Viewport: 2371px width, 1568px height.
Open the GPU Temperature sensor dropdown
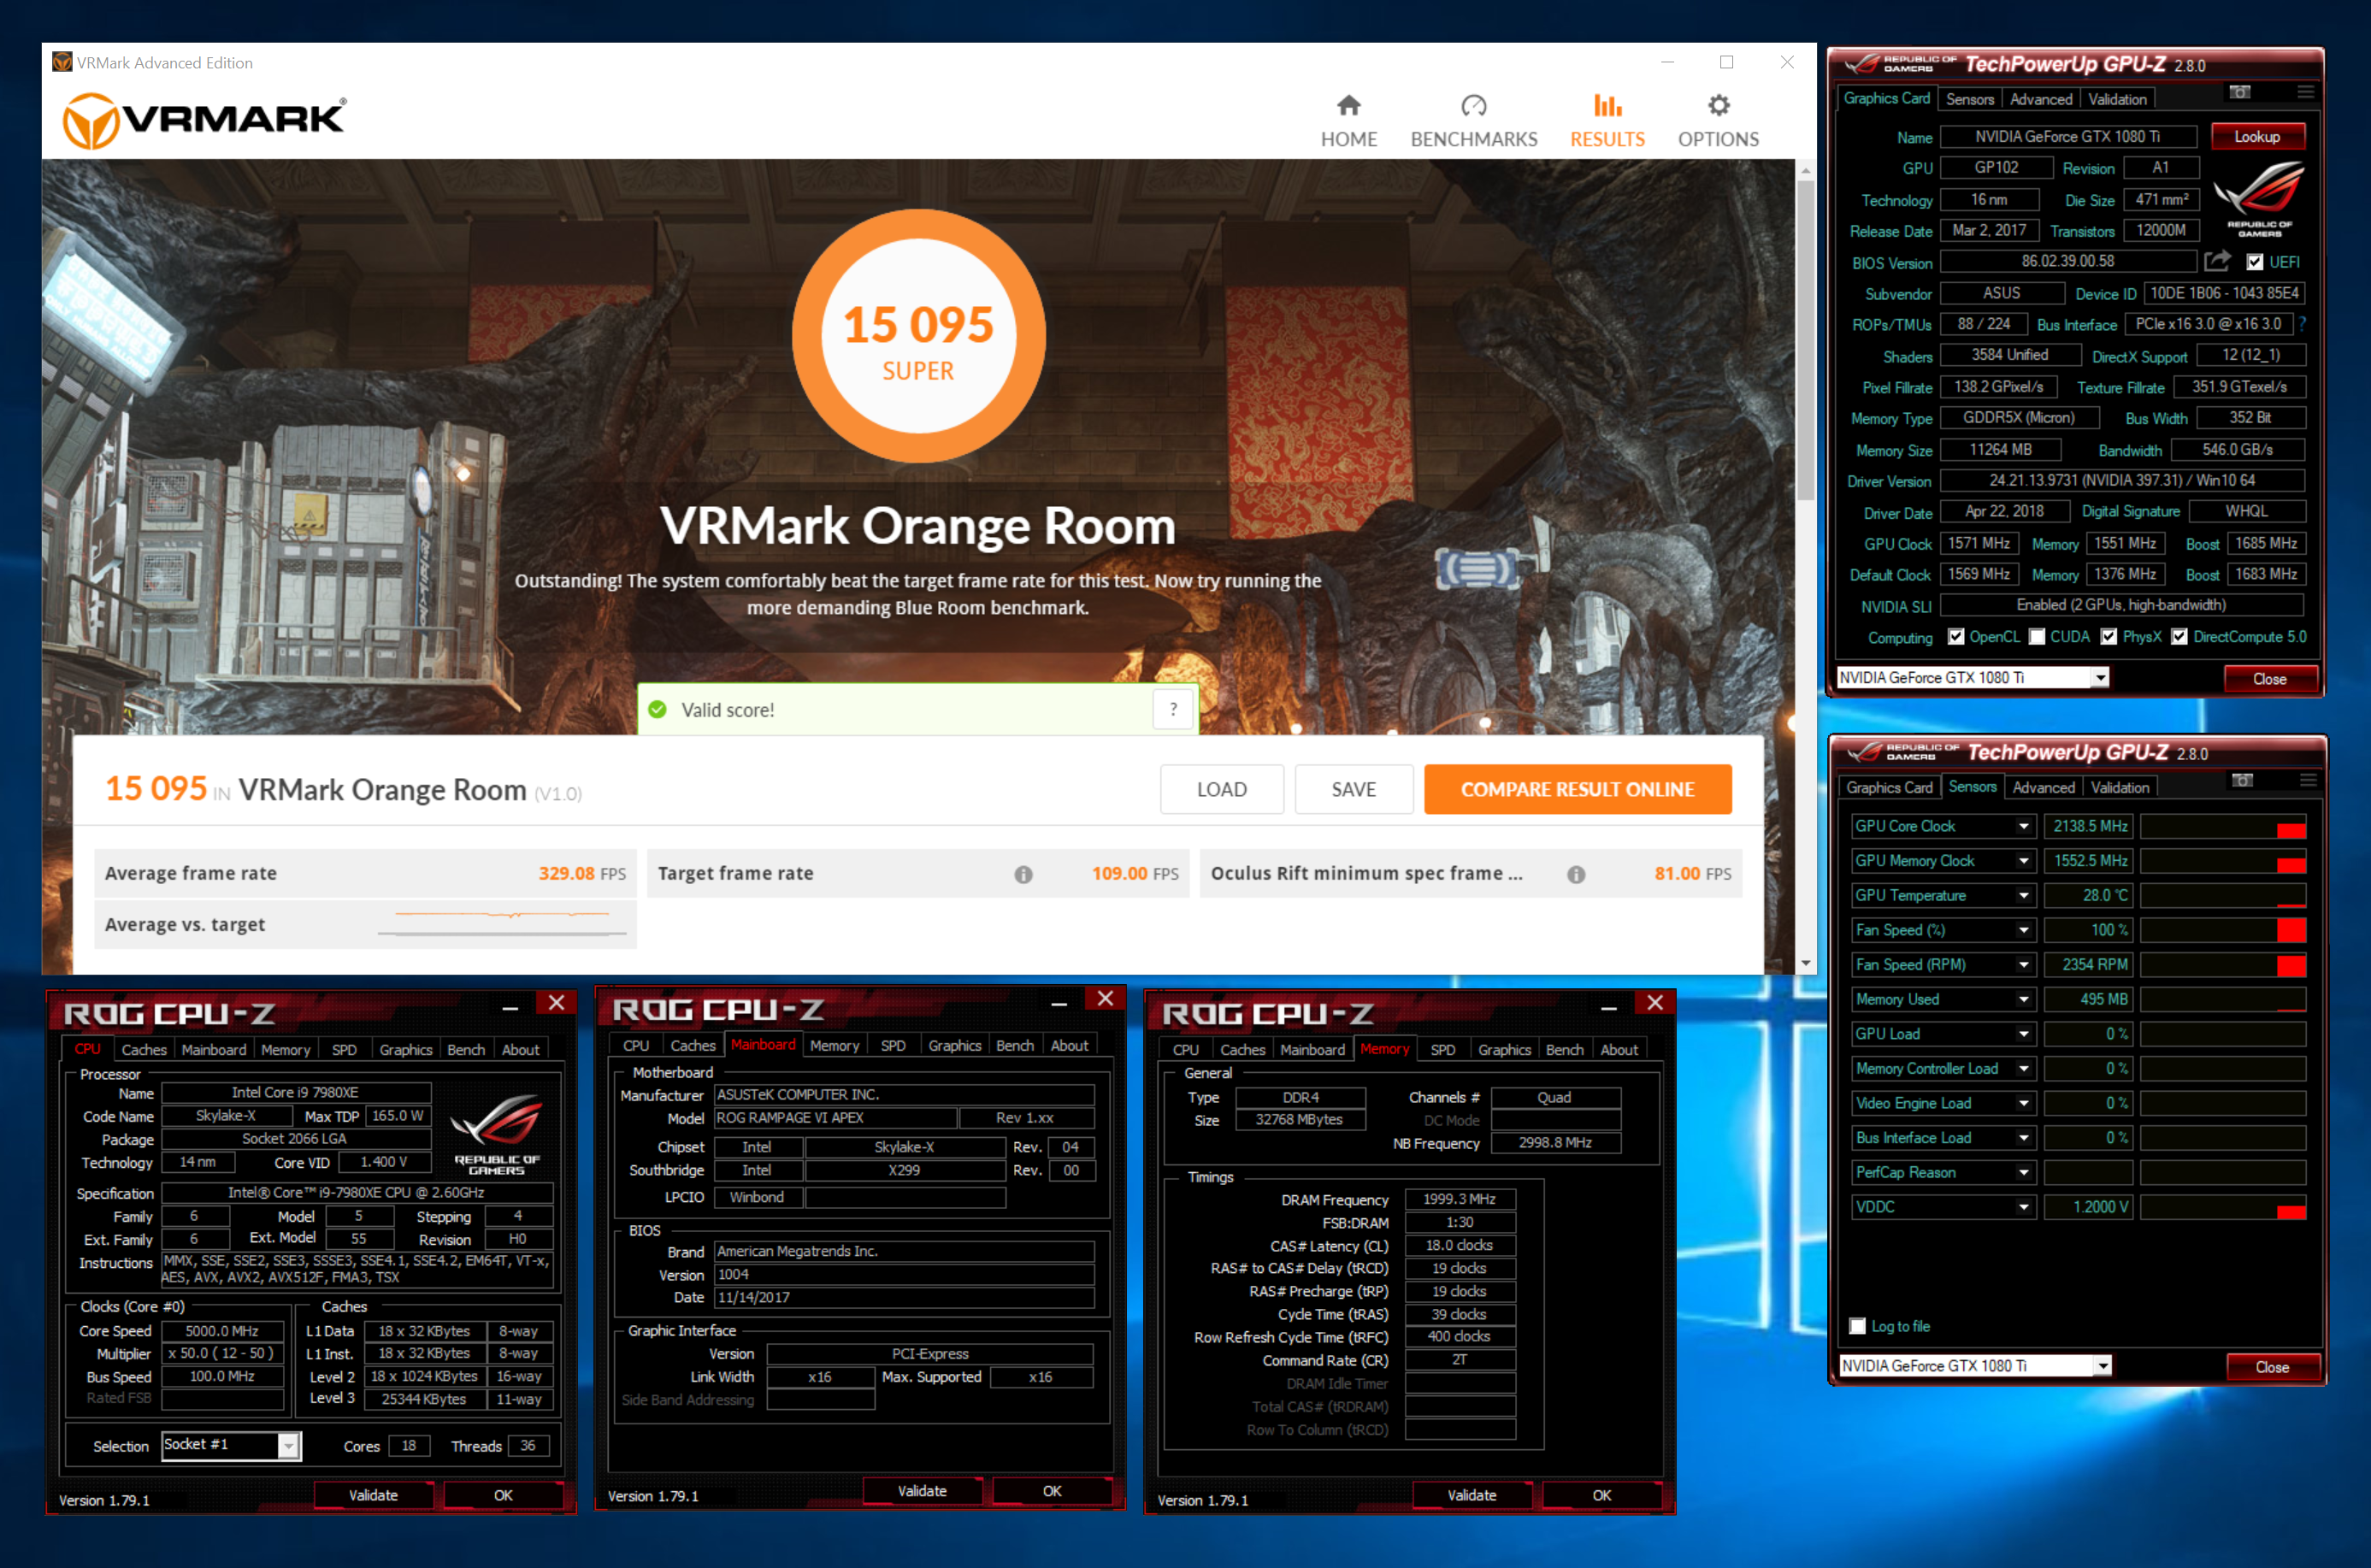(x=2023, y=896)
